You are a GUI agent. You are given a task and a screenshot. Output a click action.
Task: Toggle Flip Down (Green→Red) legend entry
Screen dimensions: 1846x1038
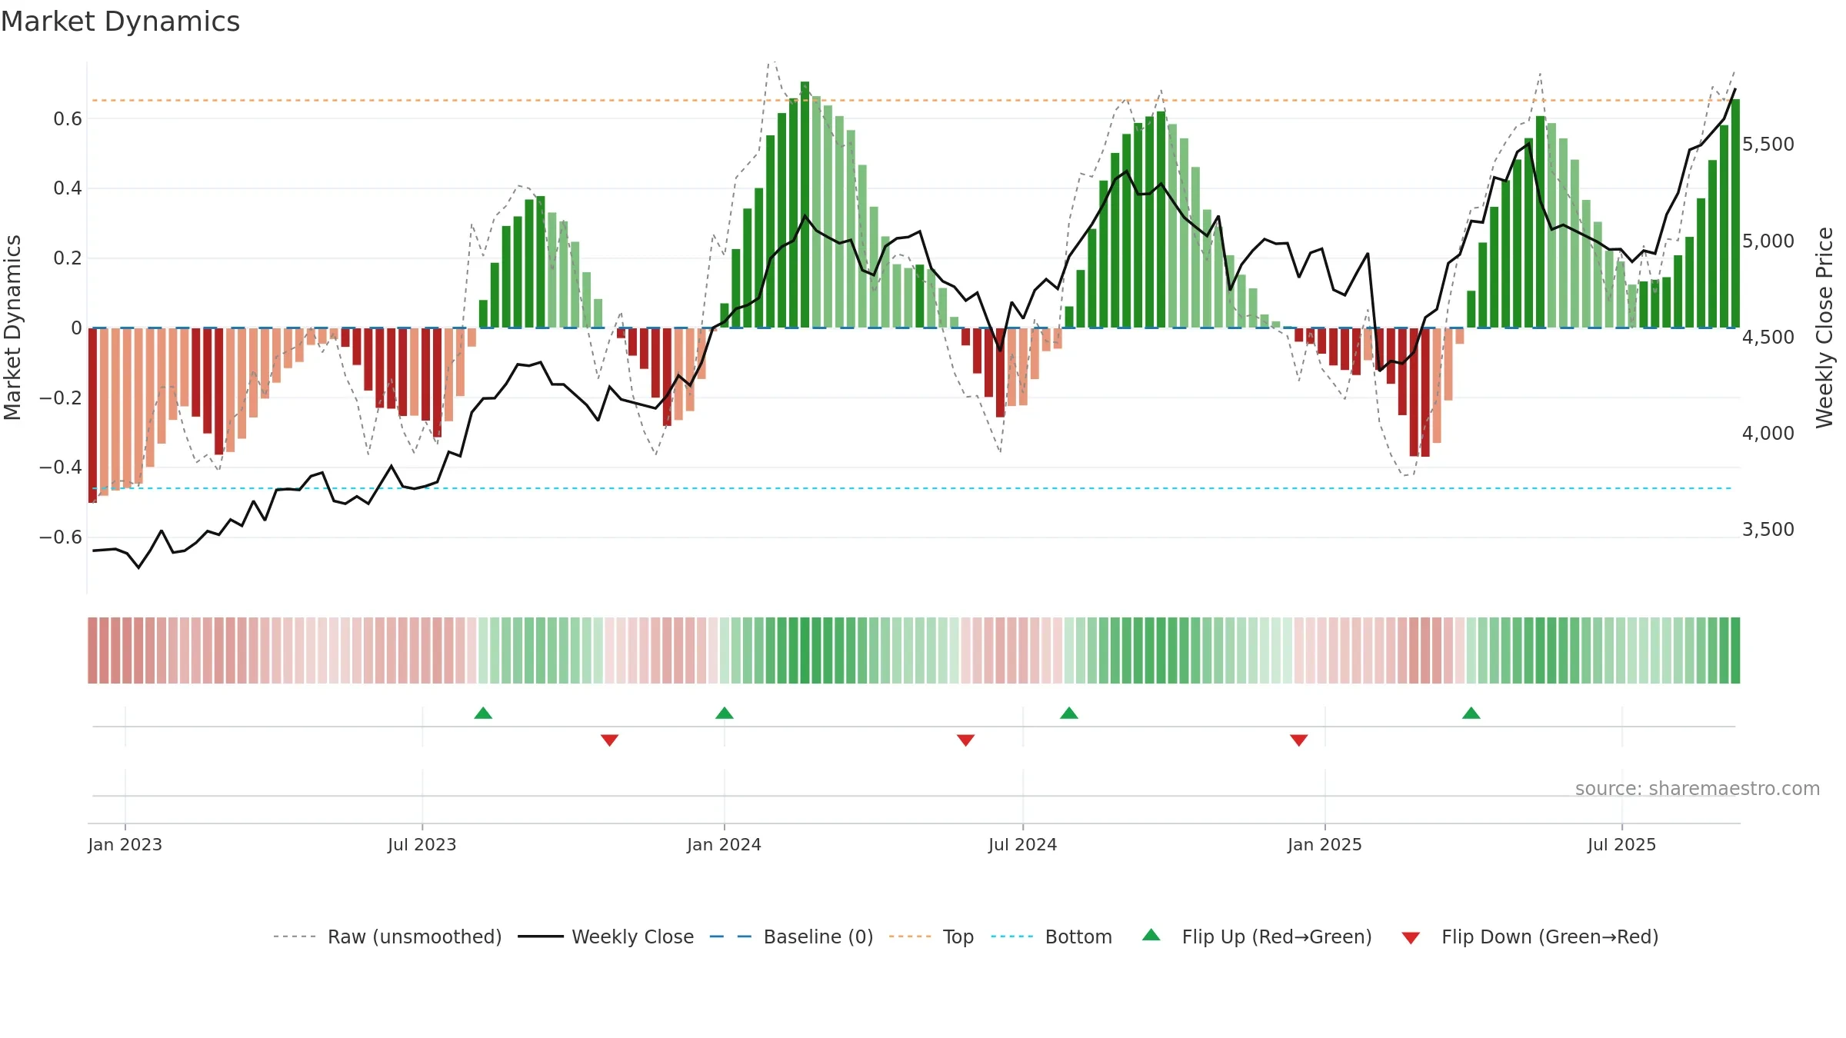[1529, 937]
